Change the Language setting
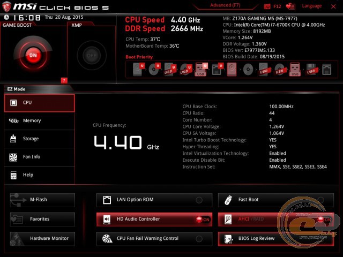This screenshot has height=257, width=343. (x=312, y=6)
